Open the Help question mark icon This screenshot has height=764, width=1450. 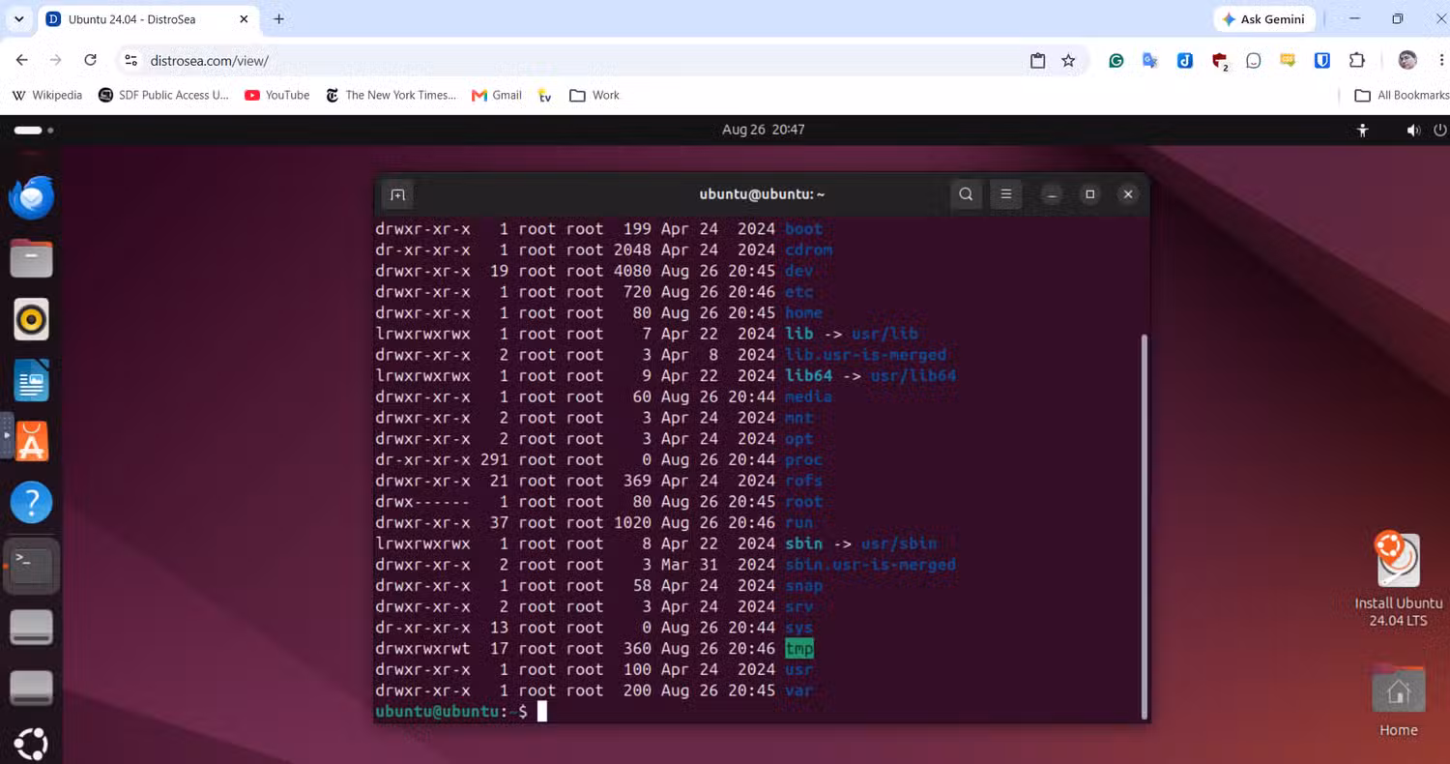click(31, 503)
